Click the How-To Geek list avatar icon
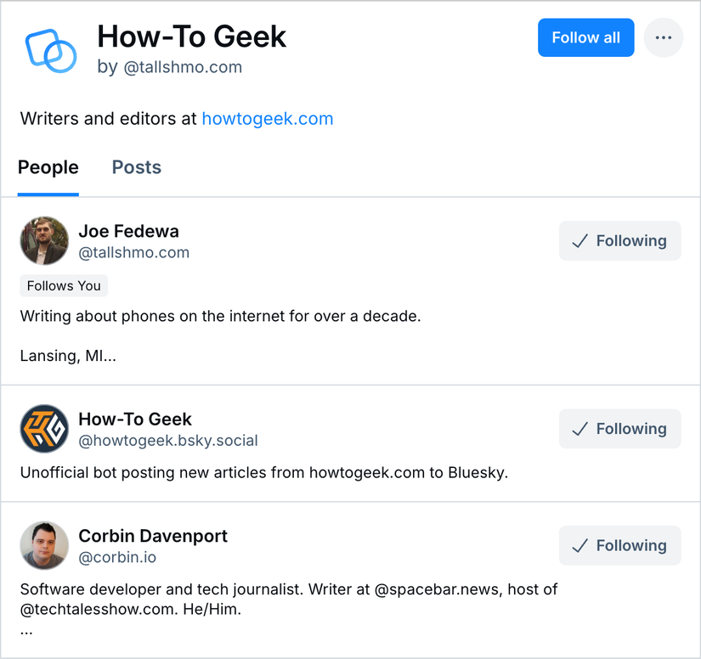This screenshot has width=701, height=659. (51, 47)
